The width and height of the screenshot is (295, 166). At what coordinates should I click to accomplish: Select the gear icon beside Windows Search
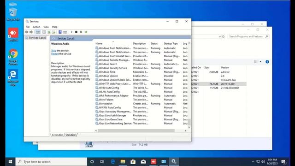[x=97, y=64]
